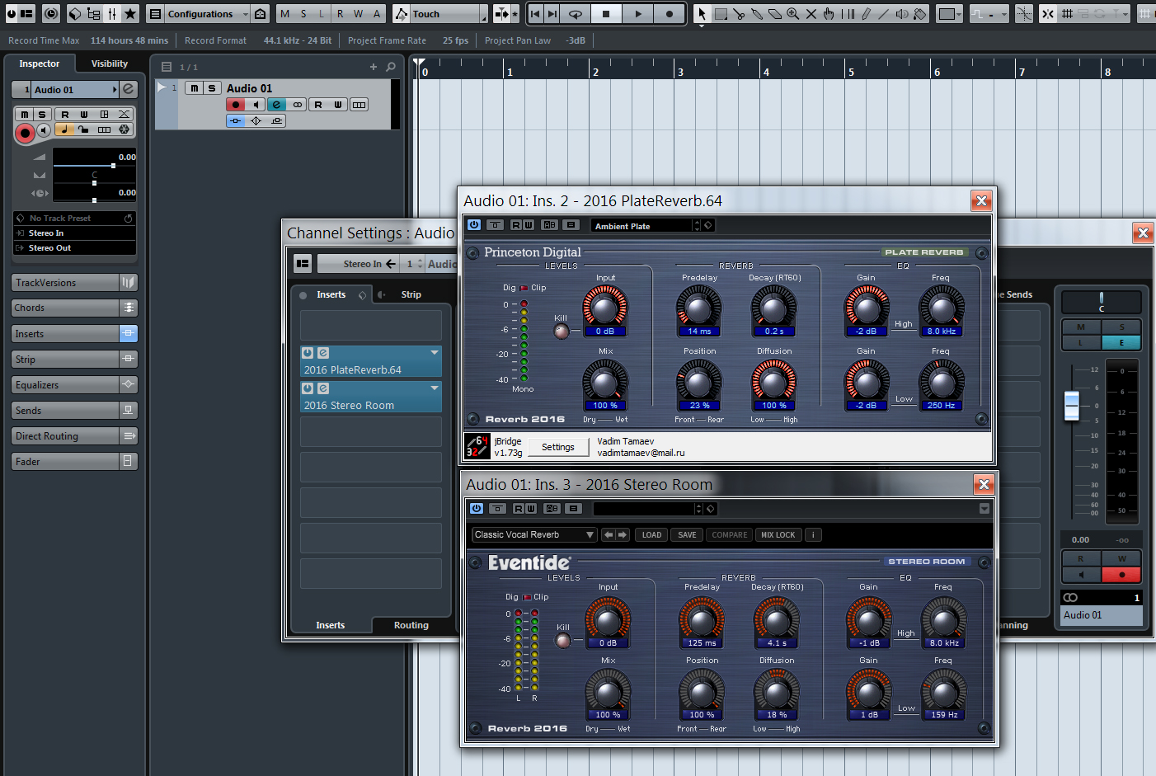Open the Direct Routing Inspector section
1156x776 pixels.
click(x=75, y=436)
